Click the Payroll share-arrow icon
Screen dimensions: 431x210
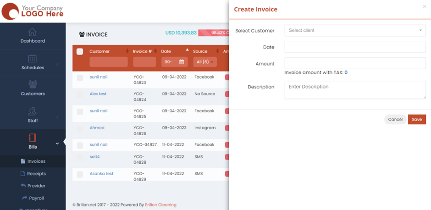point(25,198)
